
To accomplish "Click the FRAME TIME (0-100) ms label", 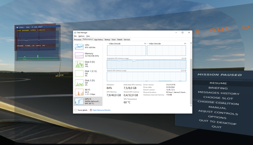I will pyautogui.click(x=31, y=46).
